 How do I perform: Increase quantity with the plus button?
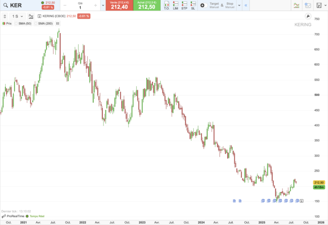95,6
